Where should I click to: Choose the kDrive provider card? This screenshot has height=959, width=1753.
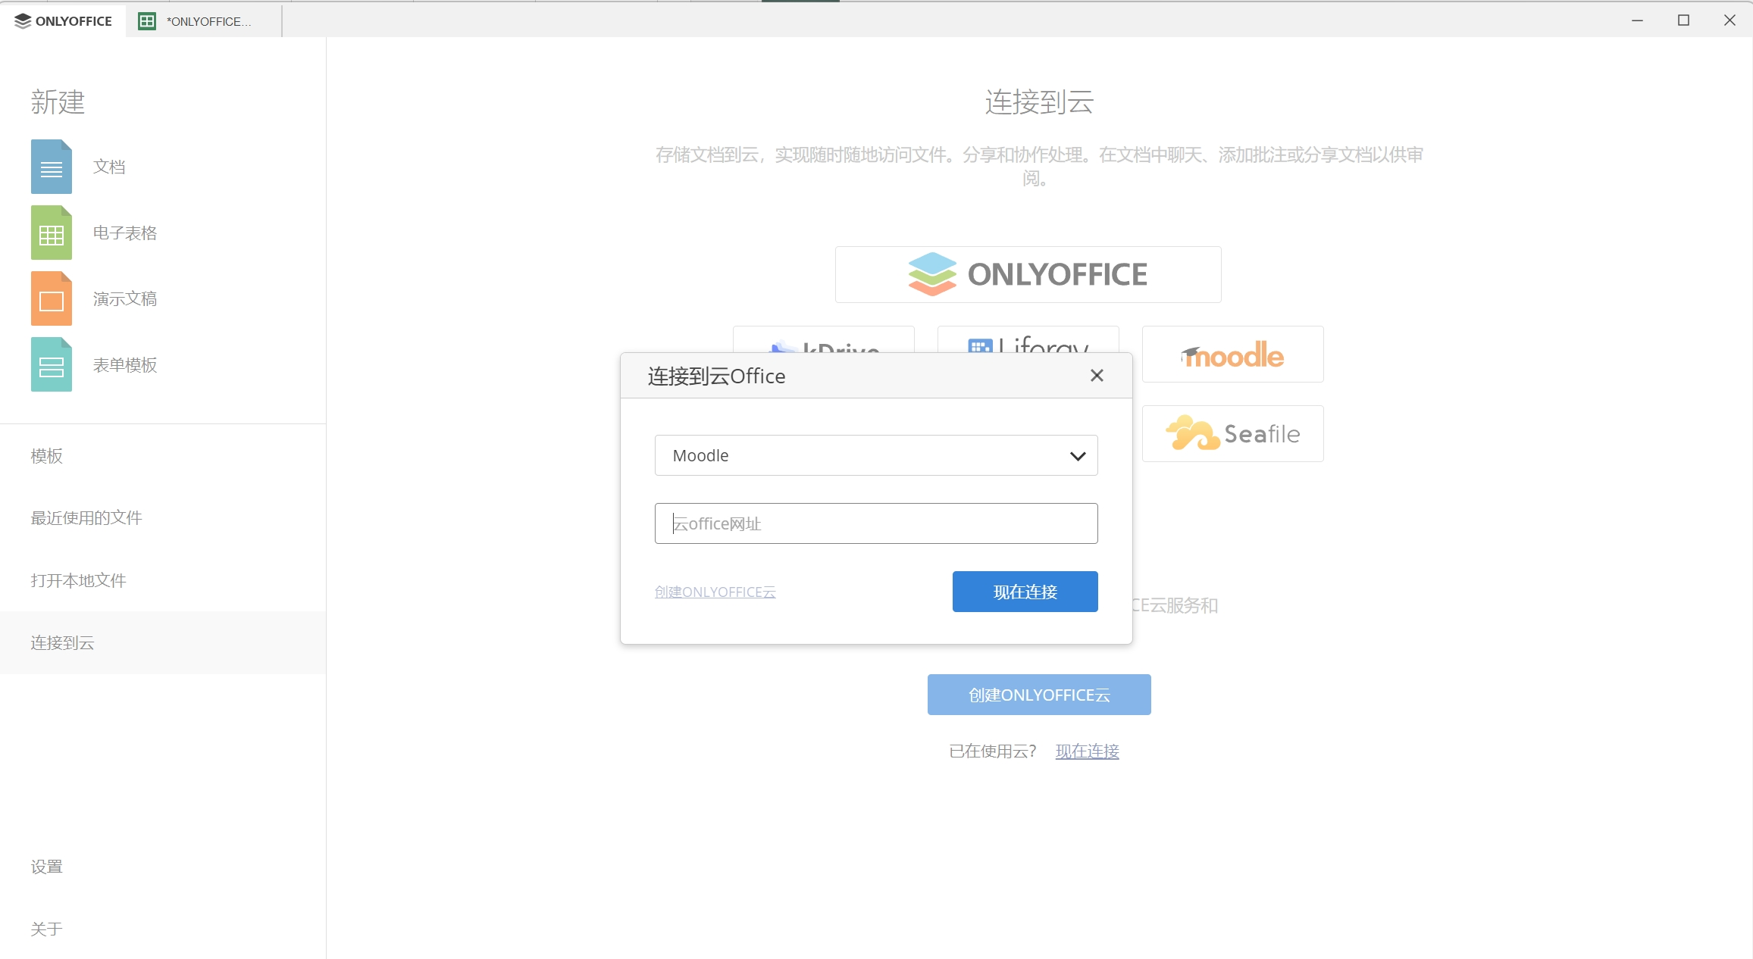(824, 339)
